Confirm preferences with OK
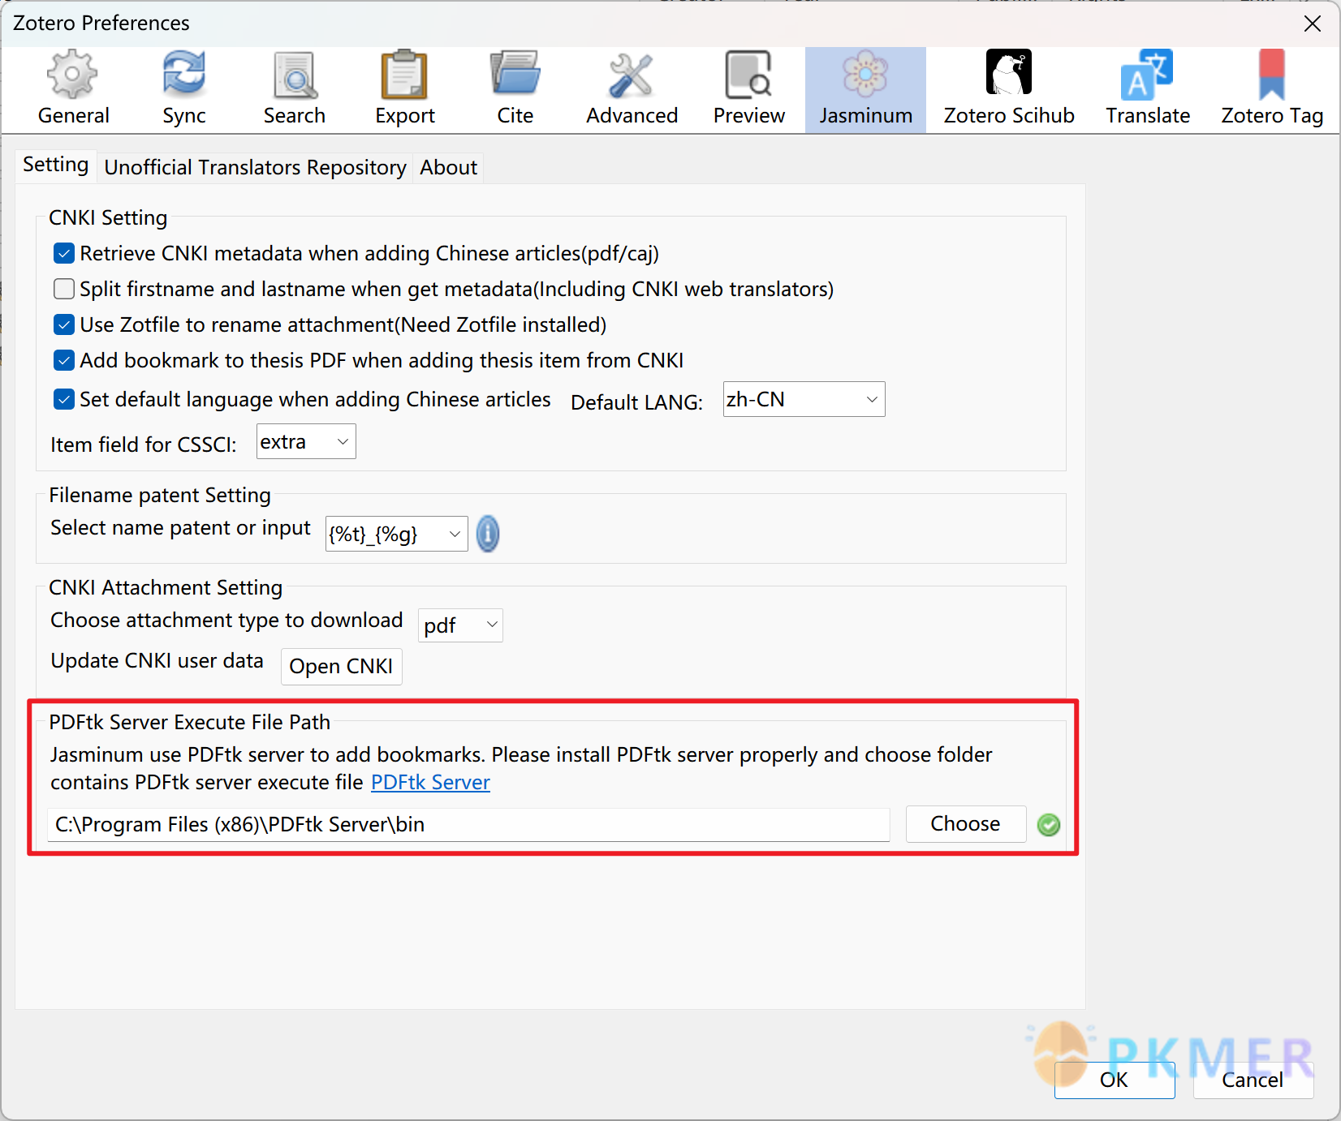Viewport: 1341px width, 1121px height. (x=1114, y=1080)
